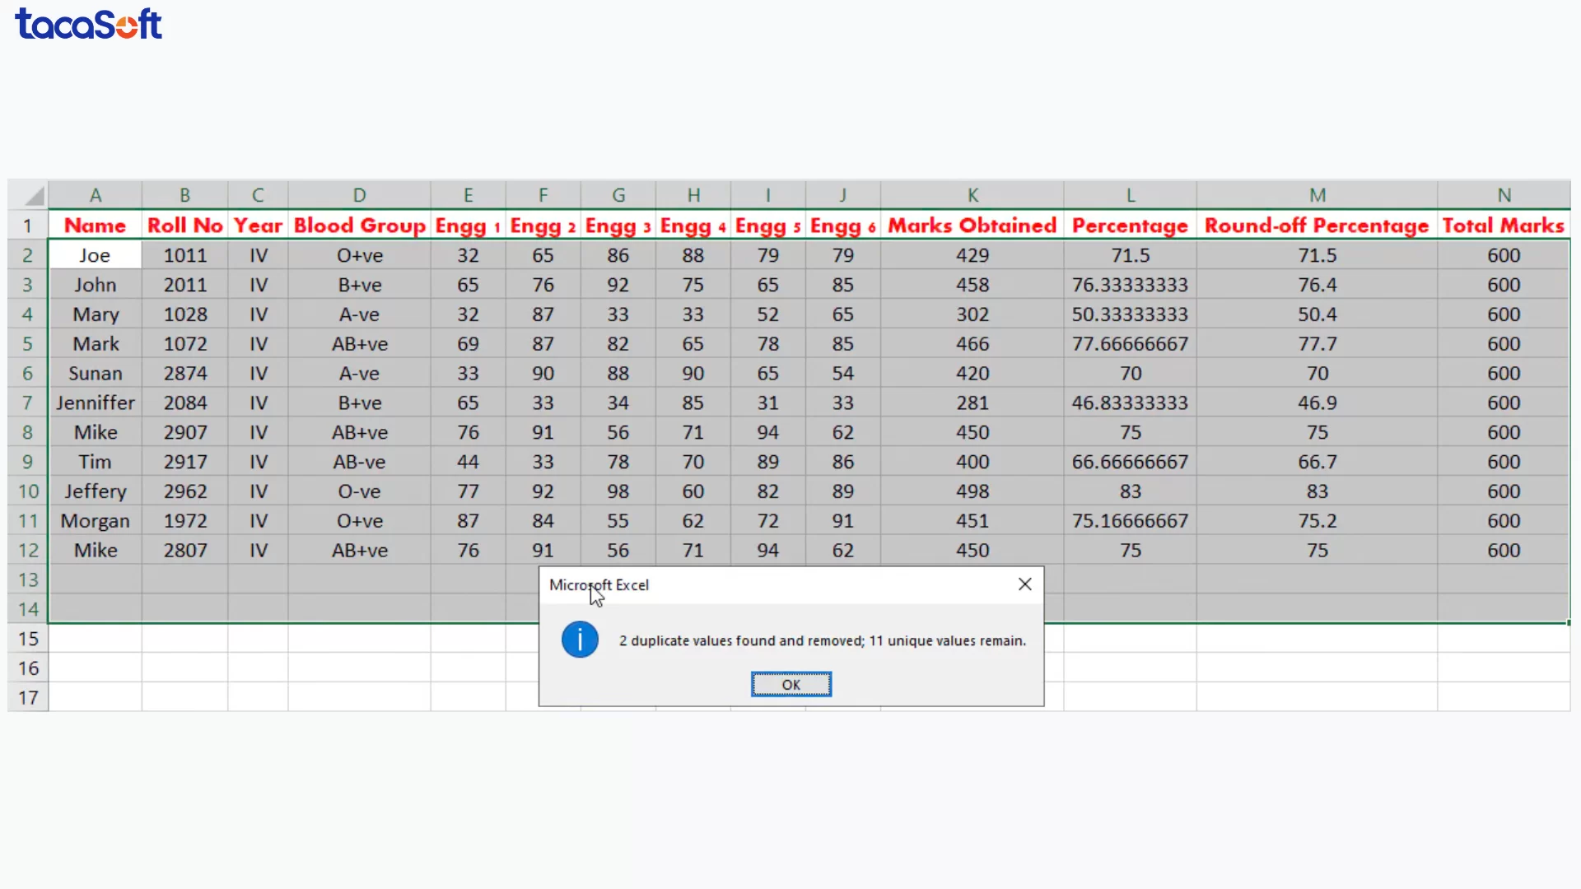1581x889 pixels.
Task: Select the 'Mike' cell in row 8
Action: 96,432
